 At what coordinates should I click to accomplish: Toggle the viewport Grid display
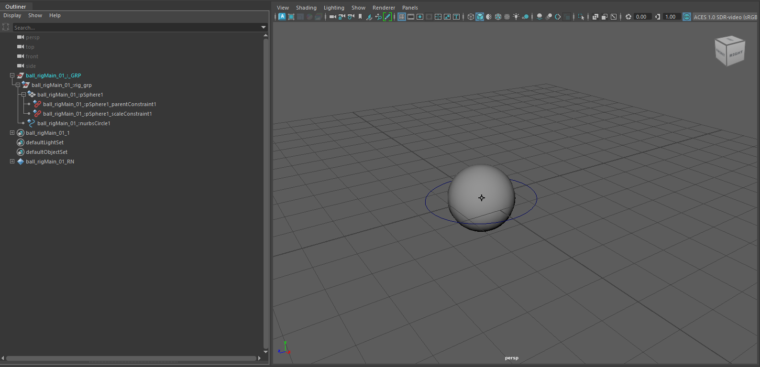pos(402,17)
